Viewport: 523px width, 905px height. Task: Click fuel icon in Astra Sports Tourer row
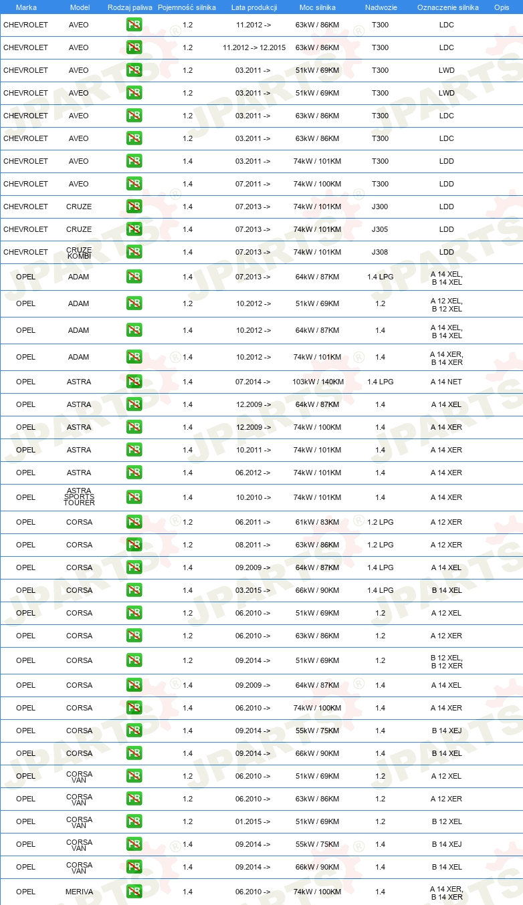tap(134, 497)
